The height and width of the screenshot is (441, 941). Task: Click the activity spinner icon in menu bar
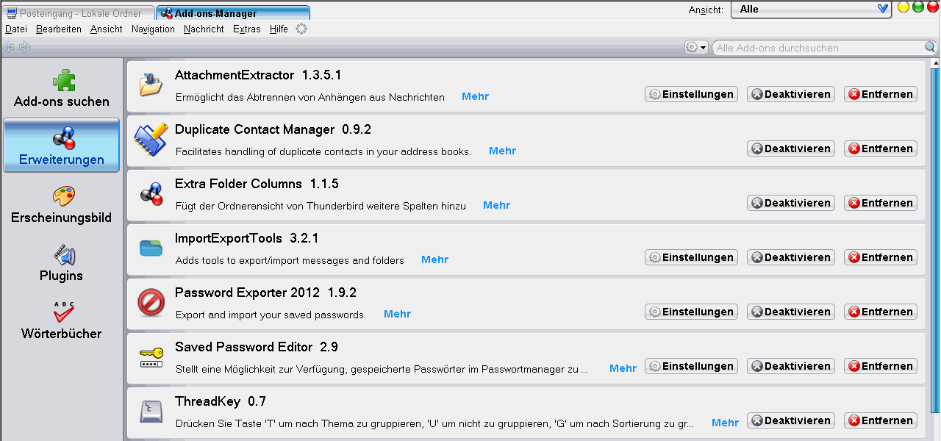click(301, 29)
